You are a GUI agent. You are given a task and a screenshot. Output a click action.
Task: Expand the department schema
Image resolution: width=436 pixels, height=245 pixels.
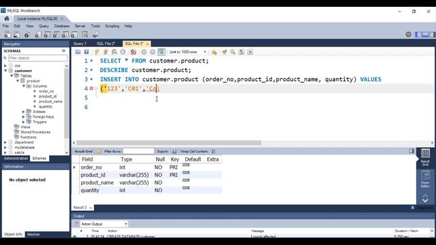pyautogui.click(x=5, y=142)
